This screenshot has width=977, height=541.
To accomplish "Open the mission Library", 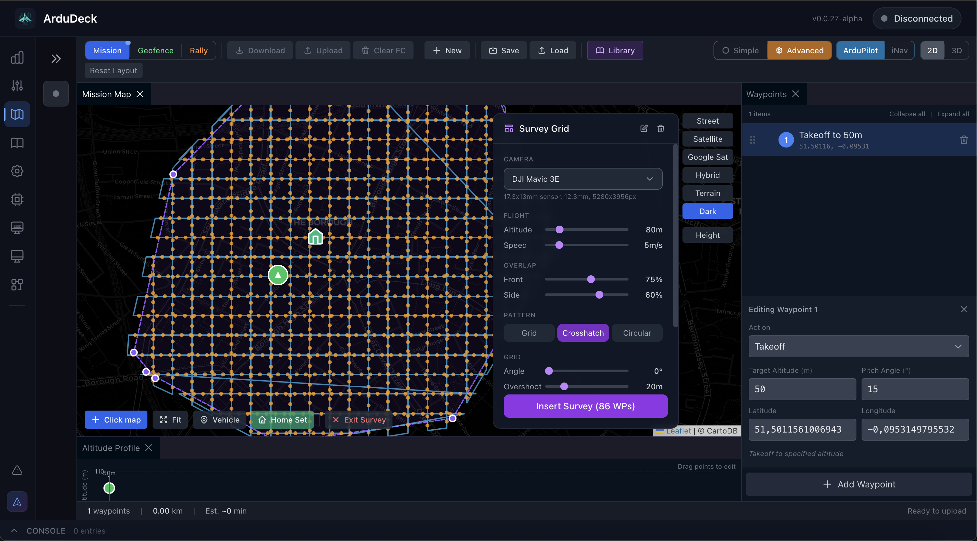I will 615,50.
